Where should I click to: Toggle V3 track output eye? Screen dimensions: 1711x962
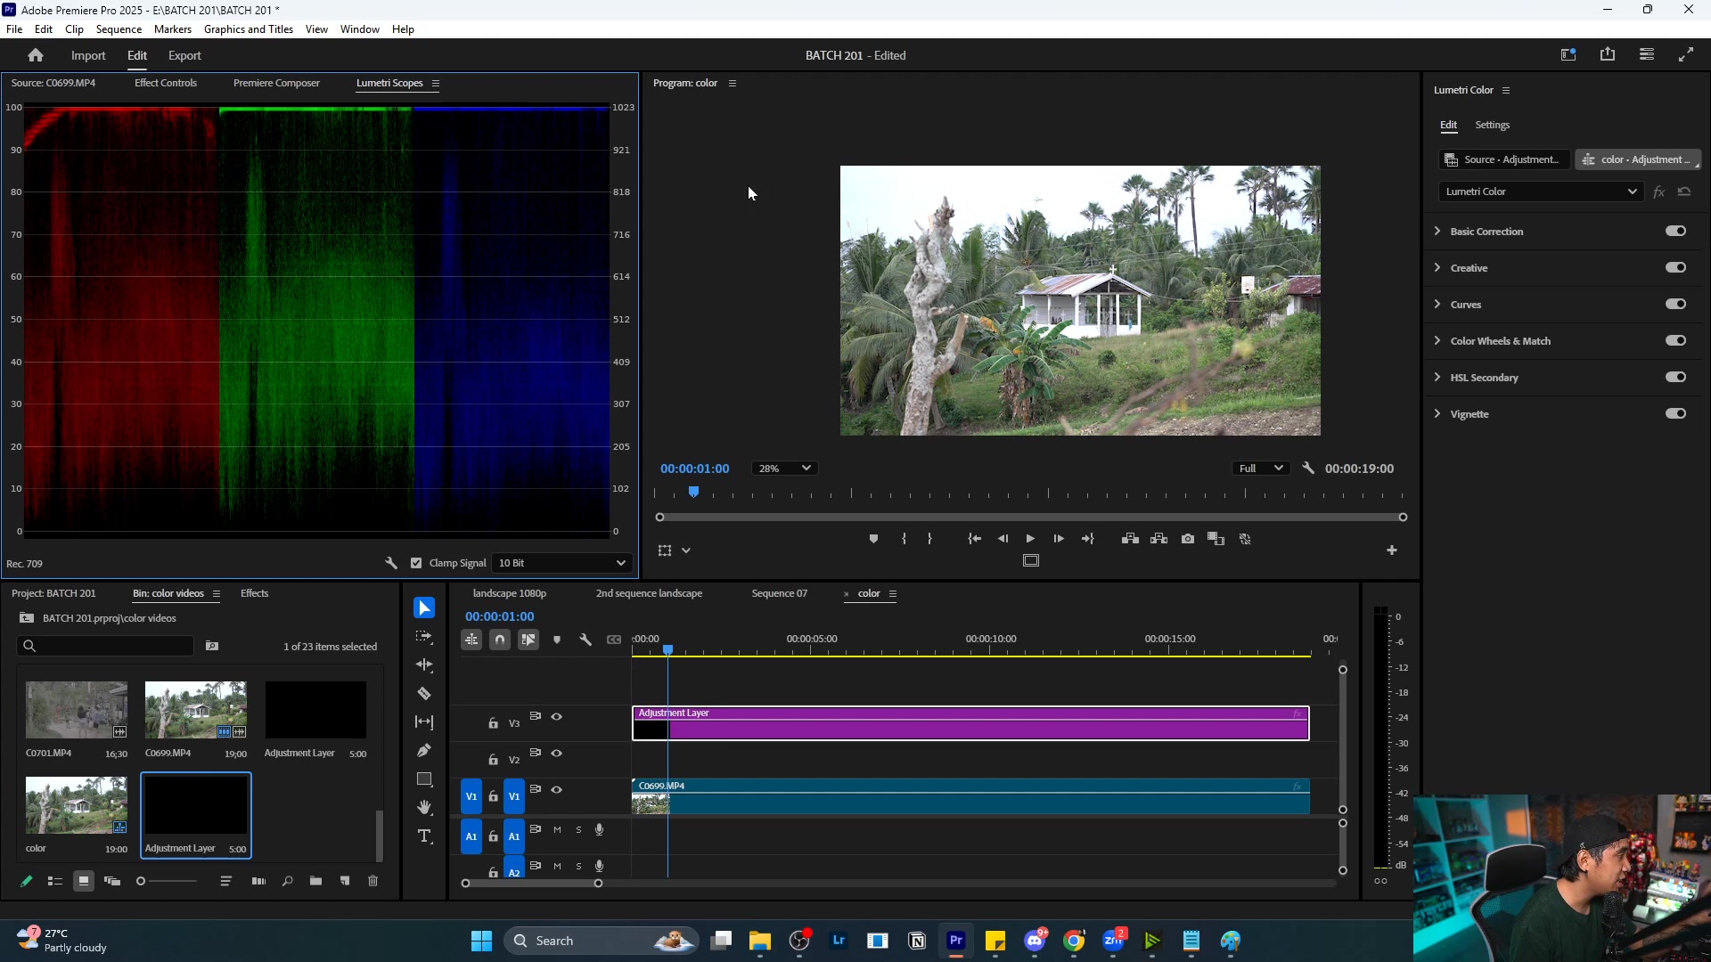point(557,717)
